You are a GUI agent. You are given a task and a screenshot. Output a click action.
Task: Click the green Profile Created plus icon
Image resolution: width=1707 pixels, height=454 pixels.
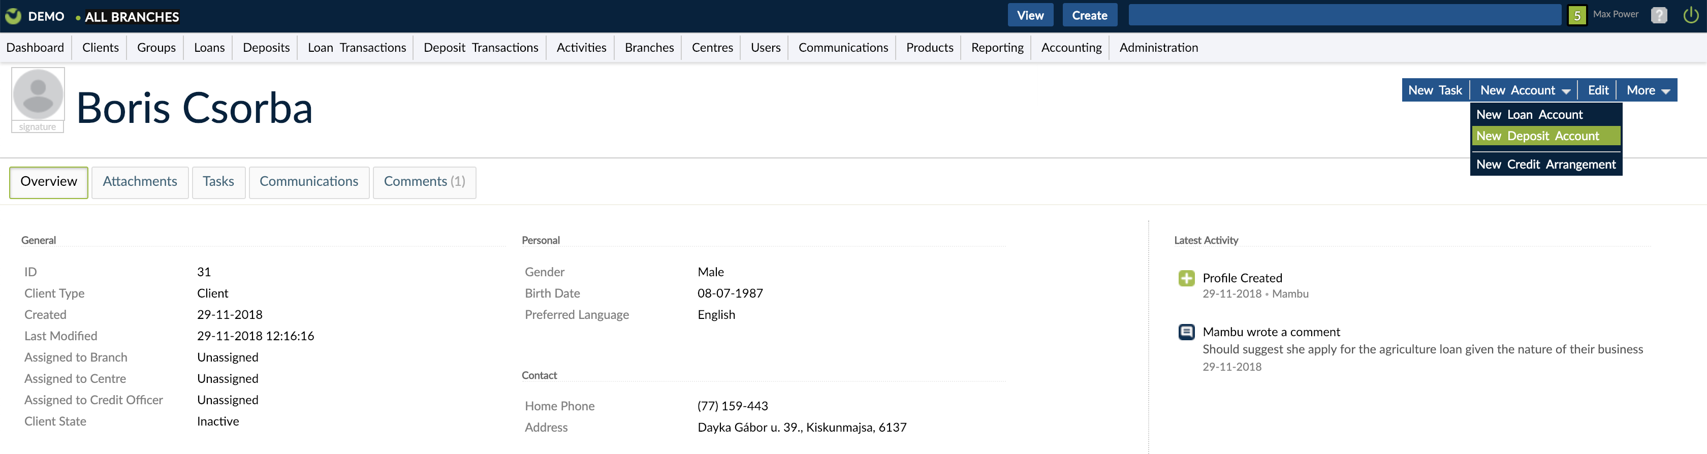[1186, 278]
